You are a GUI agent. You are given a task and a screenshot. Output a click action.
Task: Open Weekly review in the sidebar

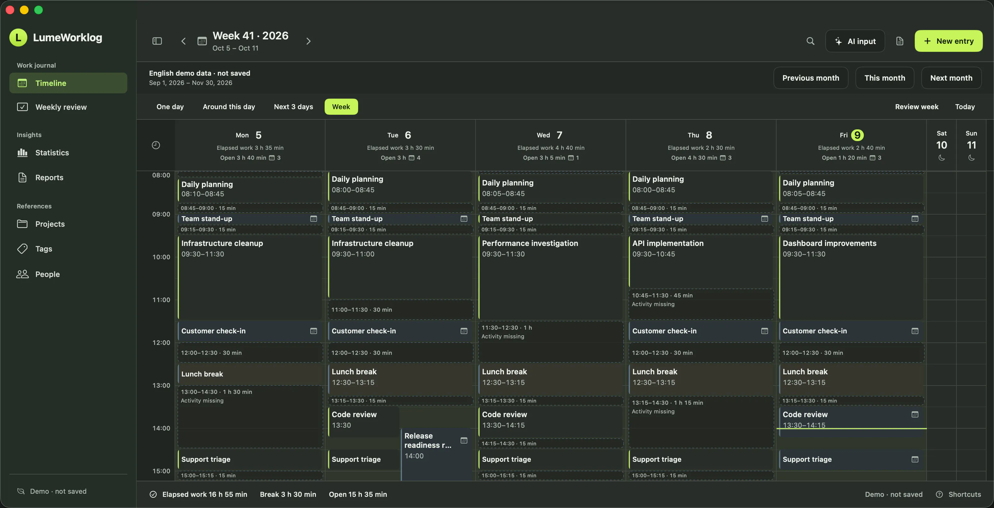(68, 107)
